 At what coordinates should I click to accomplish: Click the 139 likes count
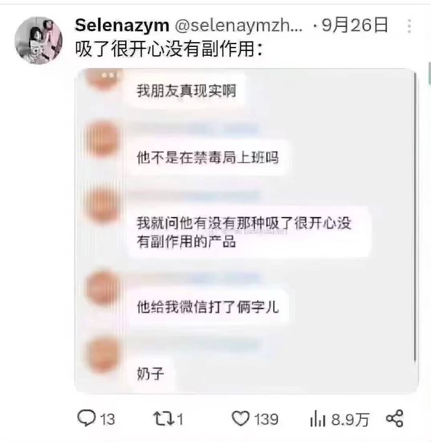(266, 419)
